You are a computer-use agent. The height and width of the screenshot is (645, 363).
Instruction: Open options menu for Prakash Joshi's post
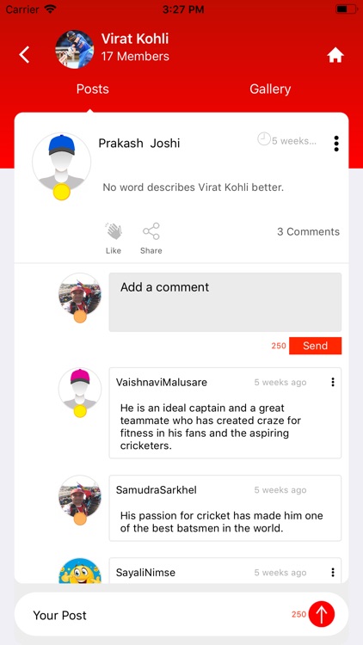336,144
